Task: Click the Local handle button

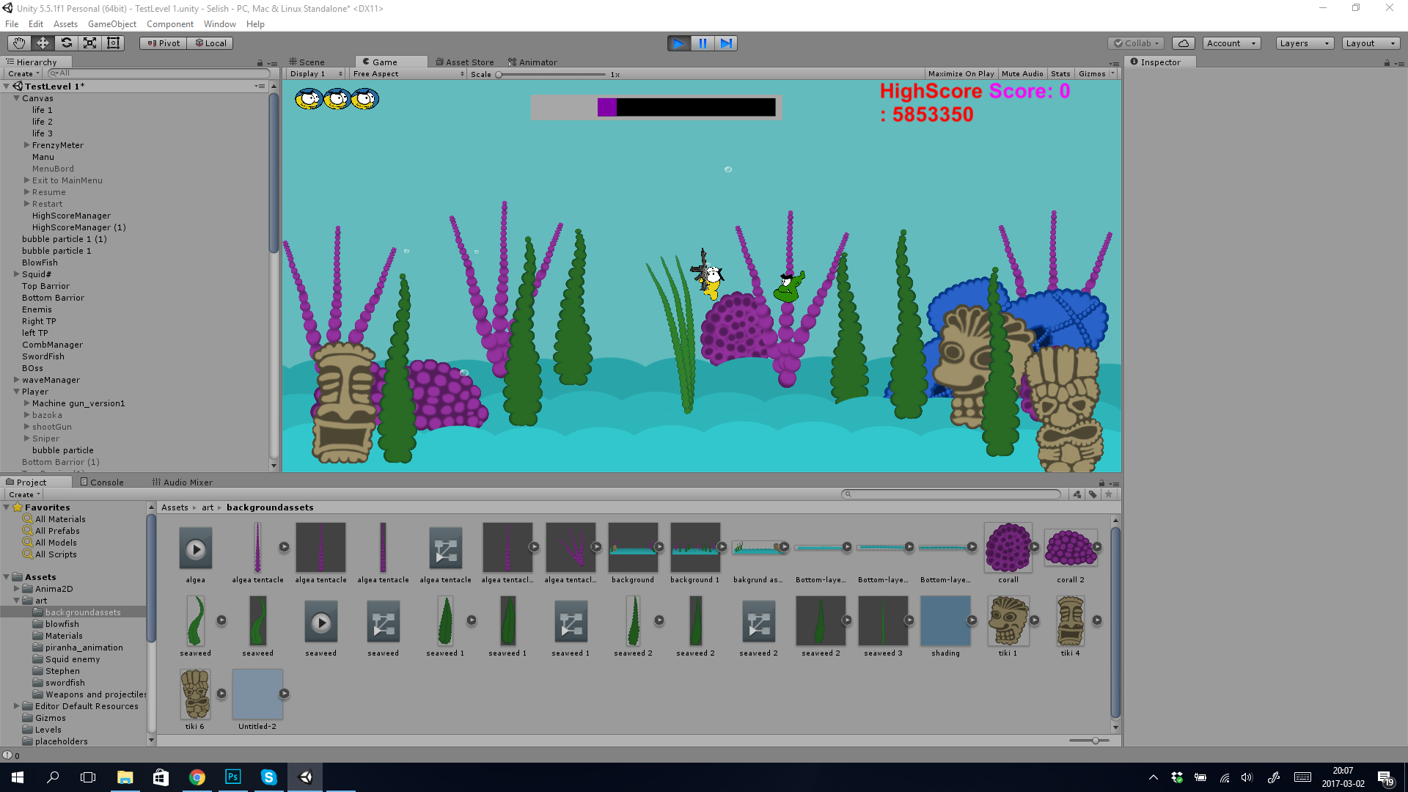Action: 210,43
